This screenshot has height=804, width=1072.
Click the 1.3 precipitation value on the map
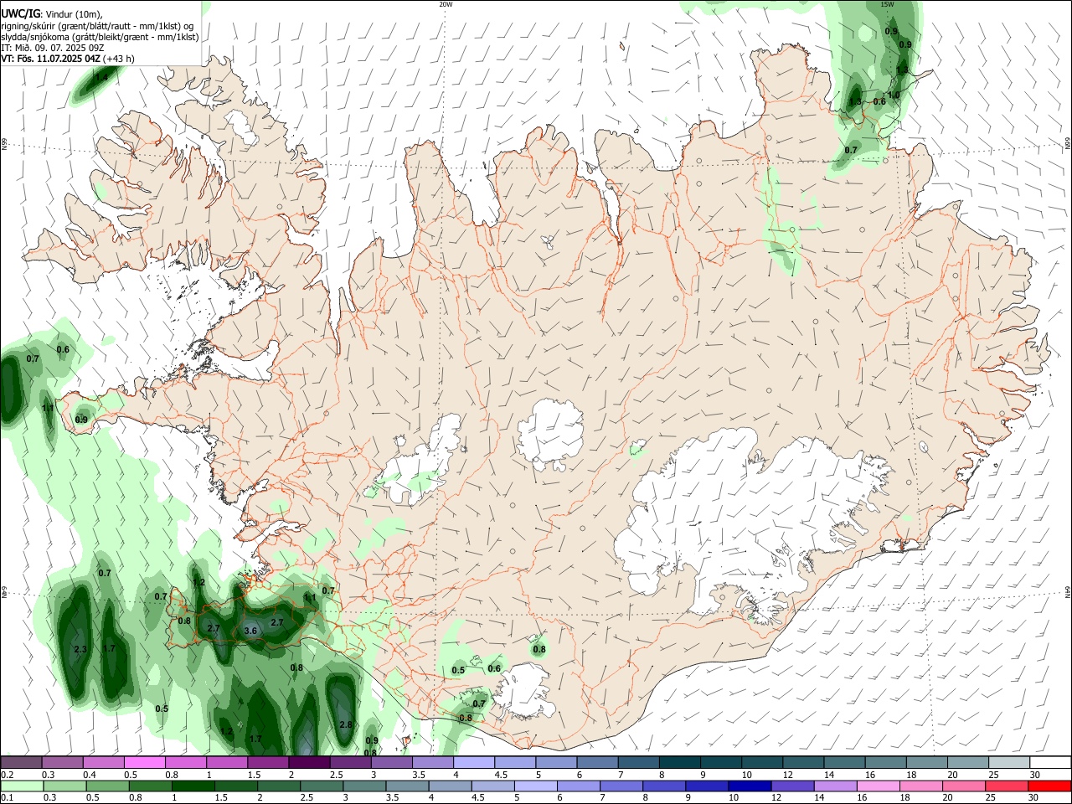pos(855,102)
